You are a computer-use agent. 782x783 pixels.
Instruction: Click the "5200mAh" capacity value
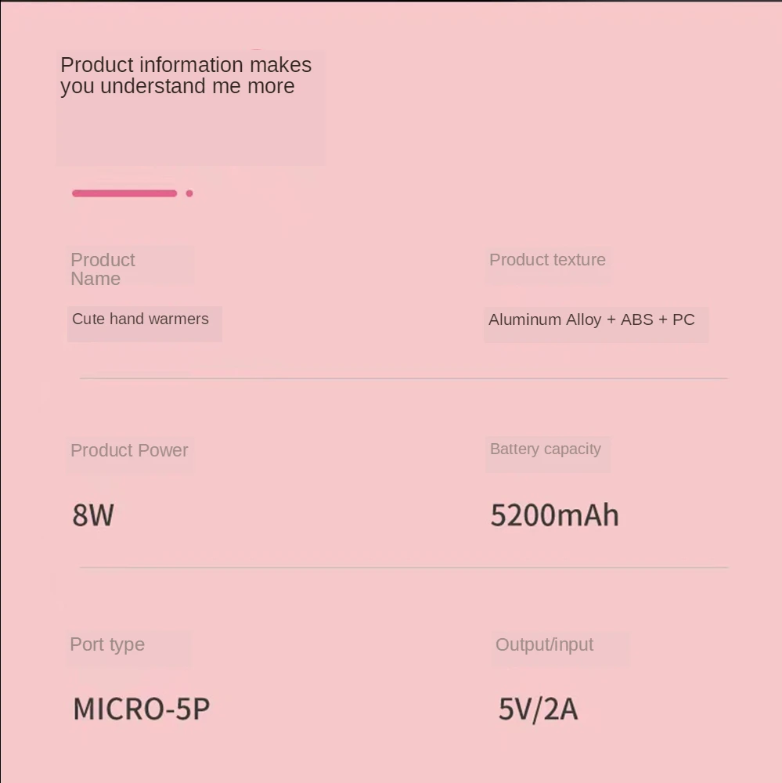[x=554, y=515]
